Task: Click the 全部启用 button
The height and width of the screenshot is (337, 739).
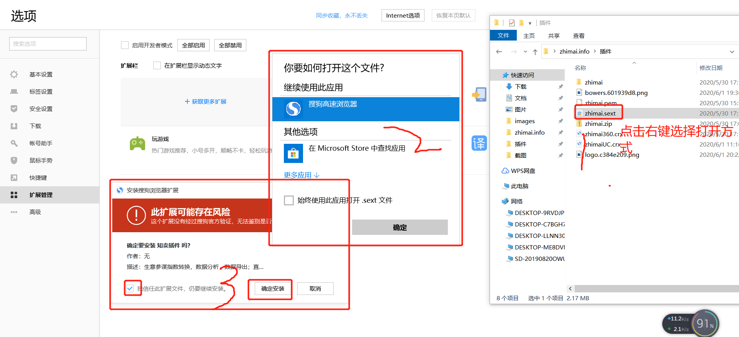Action: [x=193, y=45]
